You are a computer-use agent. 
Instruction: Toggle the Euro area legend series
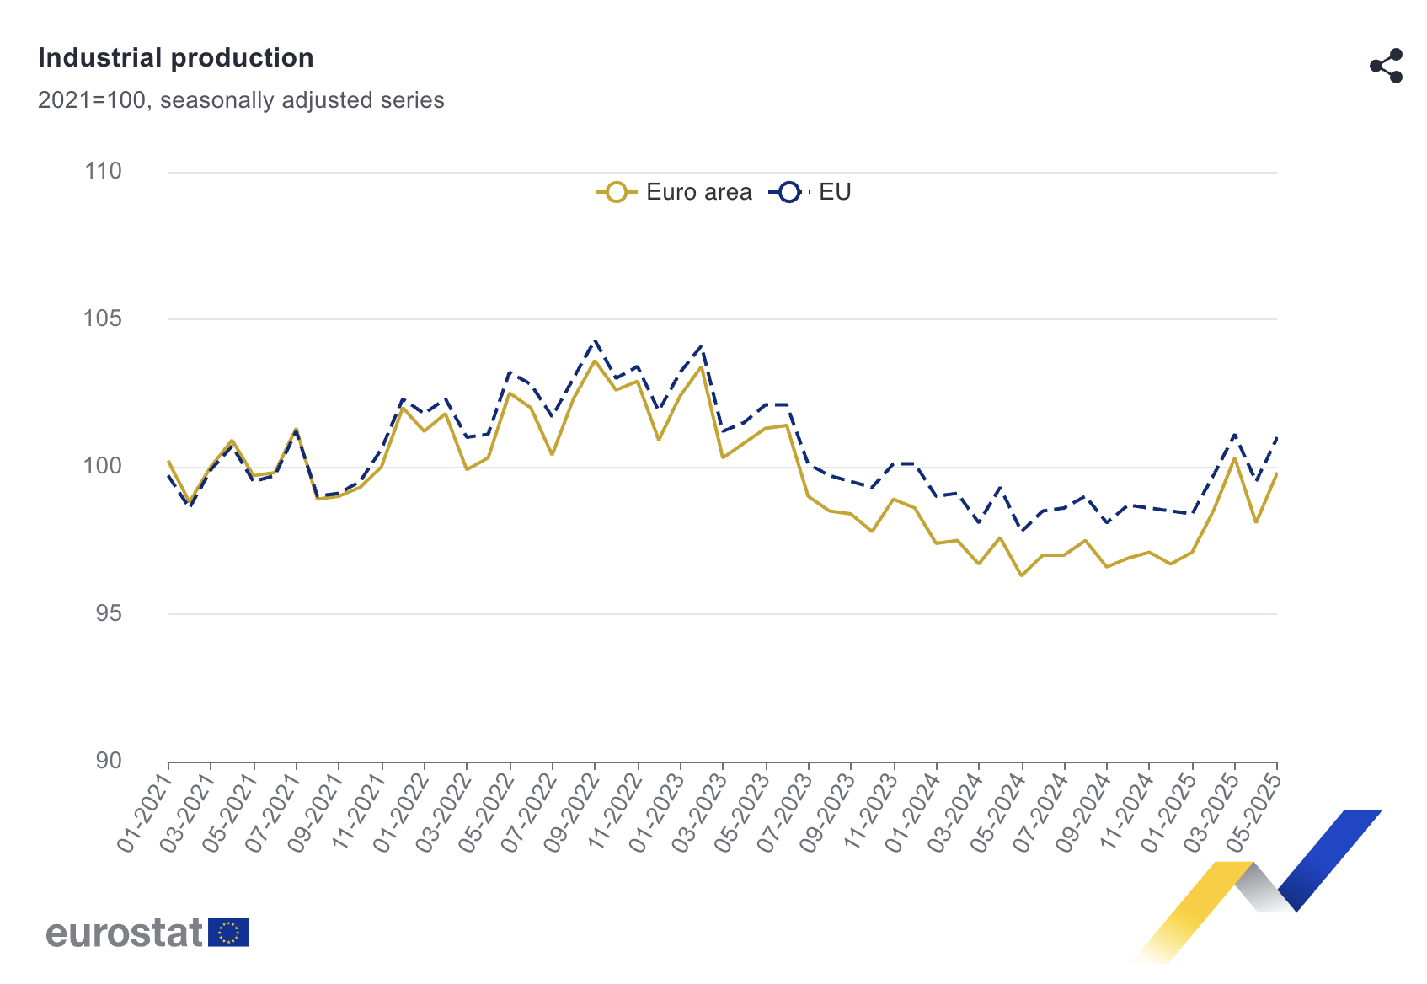[698, 192]
